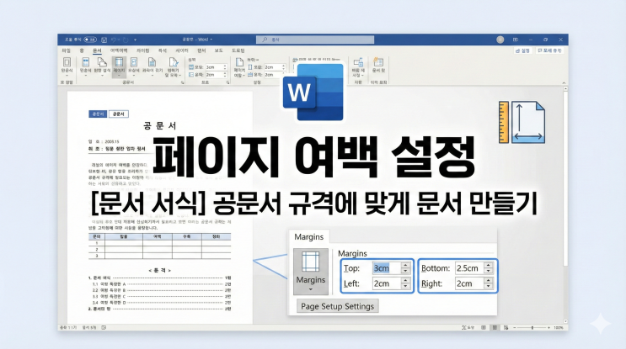Decrease the Top margin with down arrow
Image resolution: width=626 pixels, height=349 pixels.
tap(405, 271)
